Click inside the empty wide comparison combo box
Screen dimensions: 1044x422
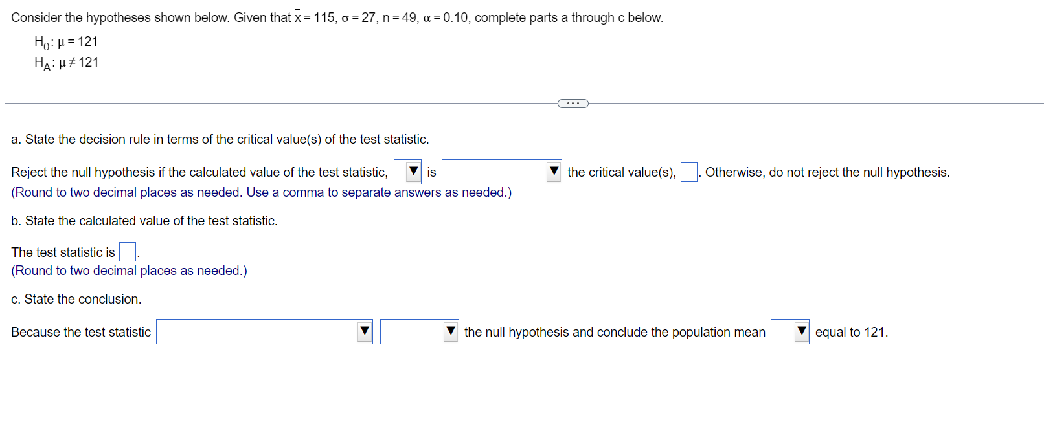click(x=492, y=172)
